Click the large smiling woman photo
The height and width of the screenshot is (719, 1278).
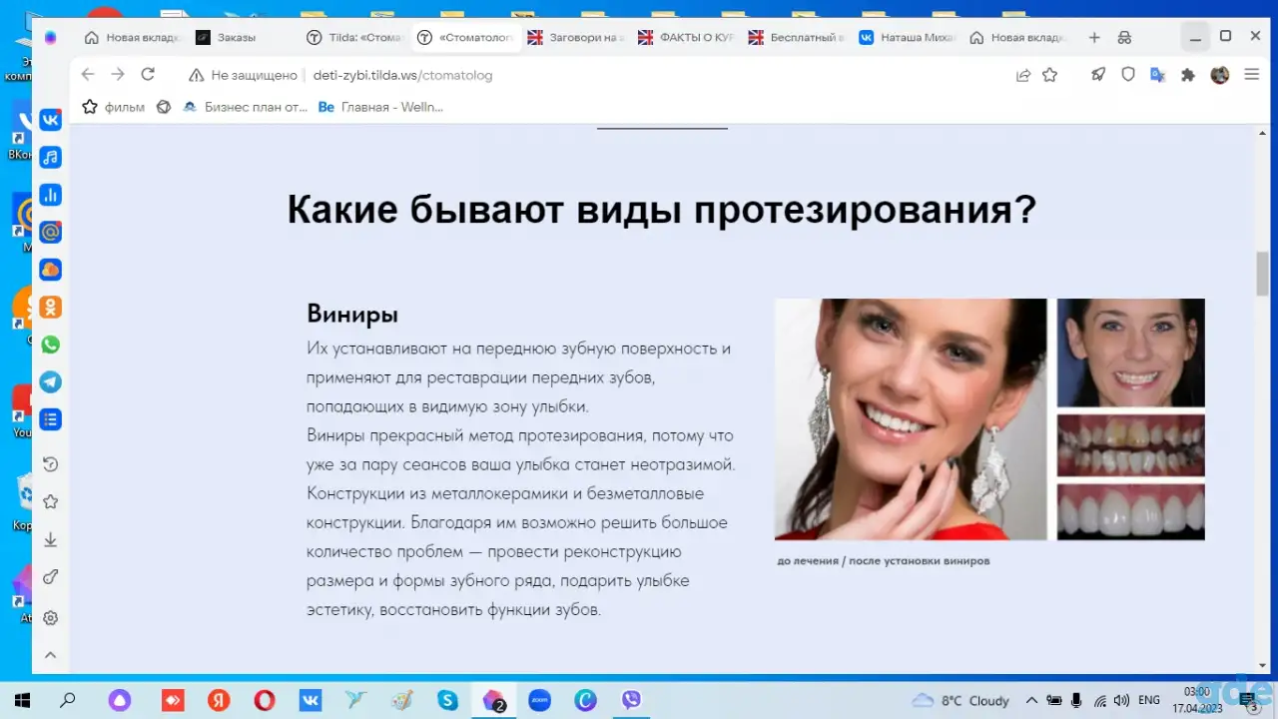pos(911,419)
